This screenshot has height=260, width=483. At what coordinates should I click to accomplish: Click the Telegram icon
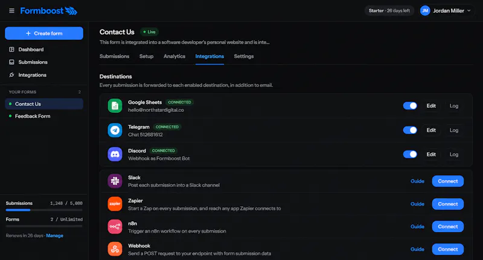coord(115,130)
